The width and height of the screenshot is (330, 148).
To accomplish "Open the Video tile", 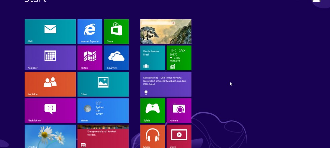I will click(179, 136).
